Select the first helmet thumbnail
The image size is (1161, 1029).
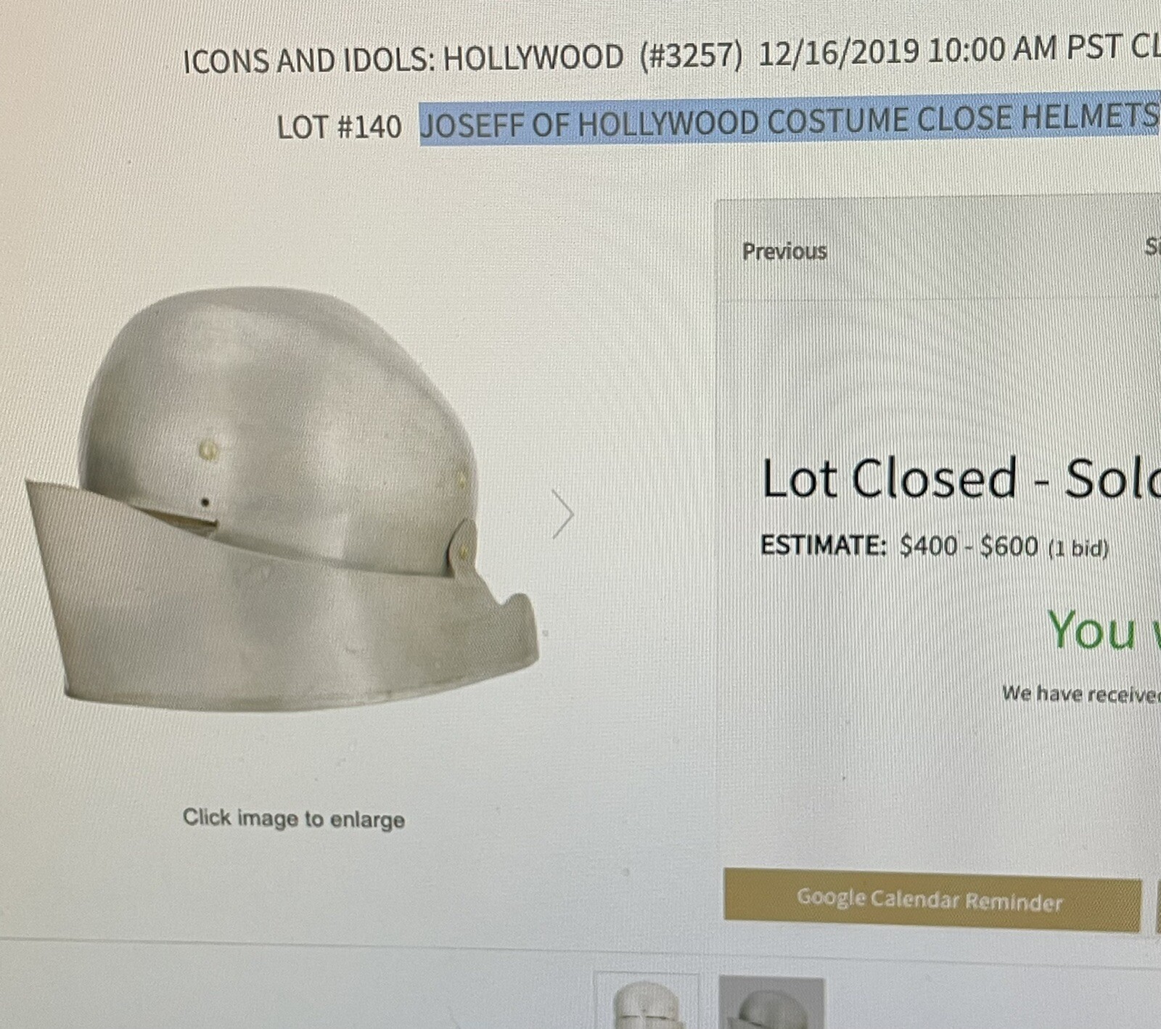pos(646,1001)
